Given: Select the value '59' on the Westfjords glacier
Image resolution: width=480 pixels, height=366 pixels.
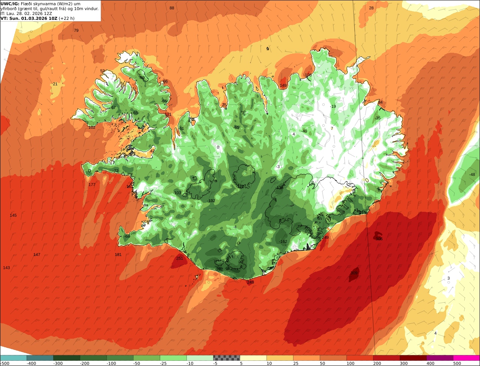Looking at the screenshot, I should click(x=142, y=77).
